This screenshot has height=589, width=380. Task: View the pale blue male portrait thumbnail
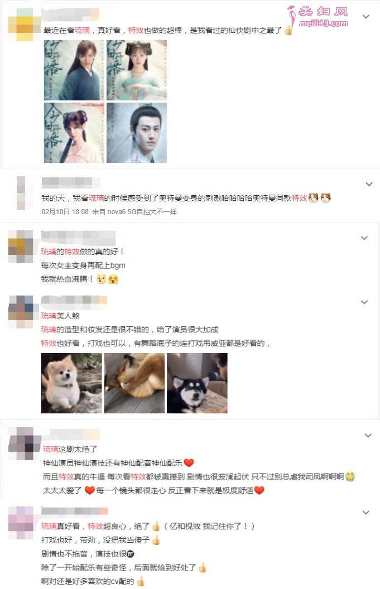137,133
